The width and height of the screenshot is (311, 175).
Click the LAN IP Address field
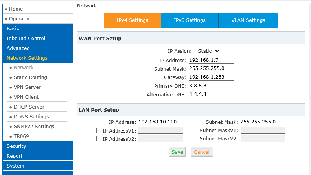(160, 122)
